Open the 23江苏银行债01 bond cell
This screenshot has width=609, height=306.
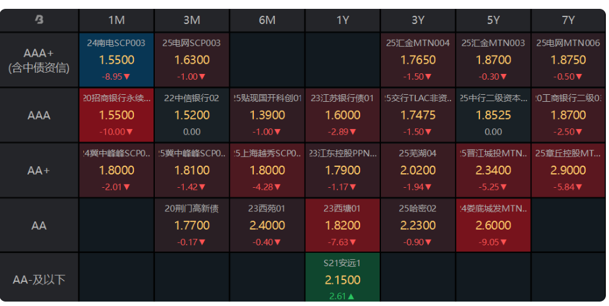click(x=342, y=115)
